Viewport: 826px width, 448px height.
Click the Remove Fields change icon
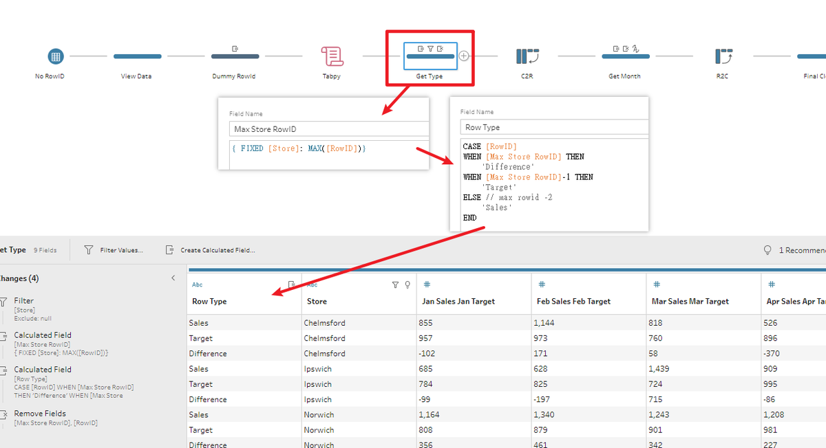(x=3, y=414)
